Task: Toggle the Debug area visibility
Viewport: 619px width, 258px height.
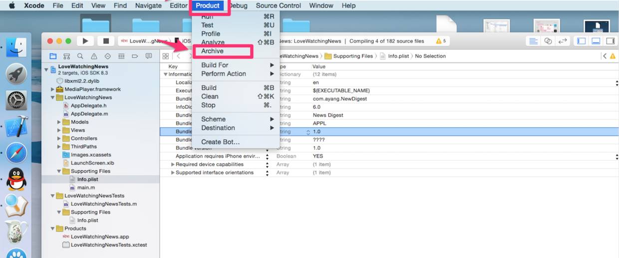Action: [596, 41]
